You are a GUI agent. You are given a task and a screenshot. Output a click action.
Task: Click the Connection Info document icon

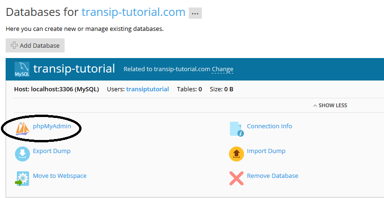coord(237,129)
